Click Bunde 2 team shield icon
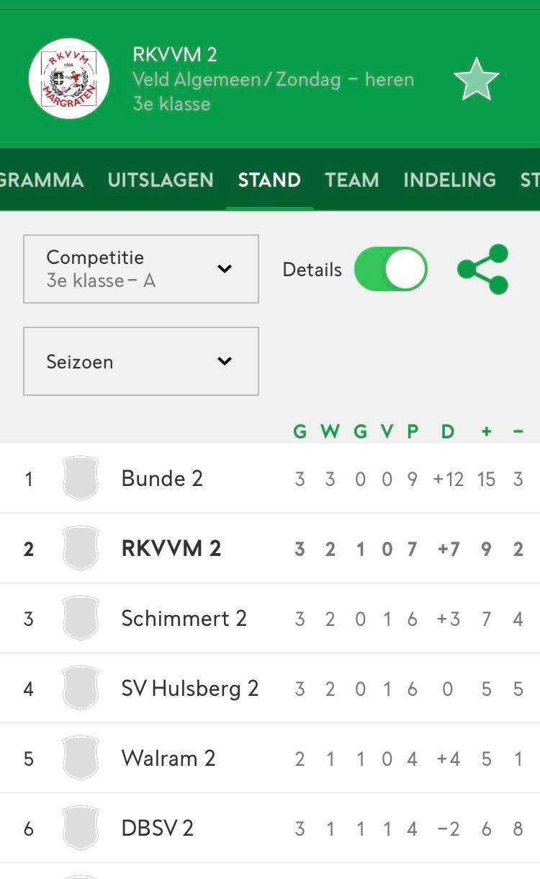 (x=81, y=478)
